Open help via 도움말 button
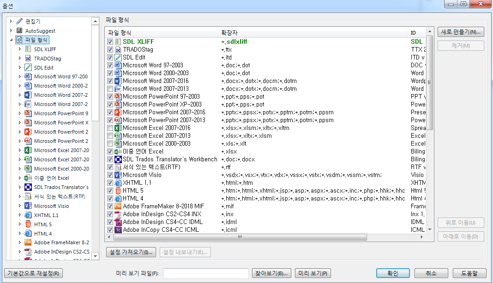The image size is (493, 283). coord(469,273)
